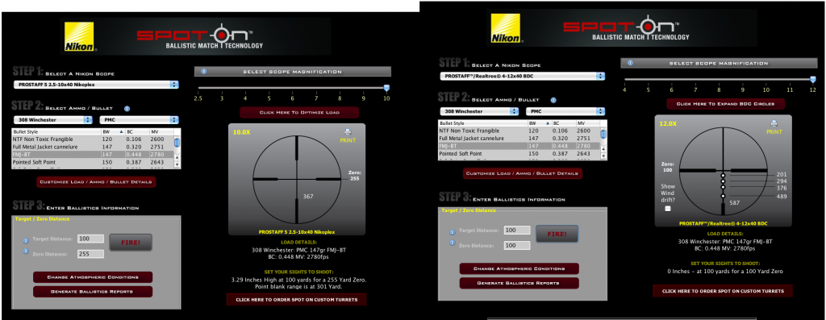The image size is (826, 320).
Task: Click the Spot On logo in the left panel
Action: (x=199, y=37)
